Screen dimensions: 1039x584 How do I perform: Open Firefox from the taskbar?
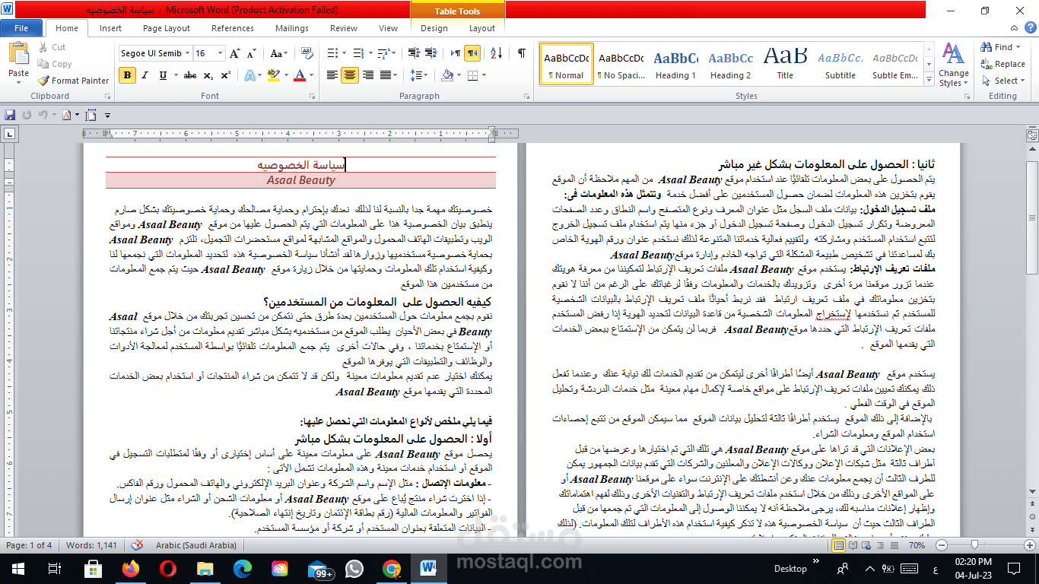(x=131, y=569)
